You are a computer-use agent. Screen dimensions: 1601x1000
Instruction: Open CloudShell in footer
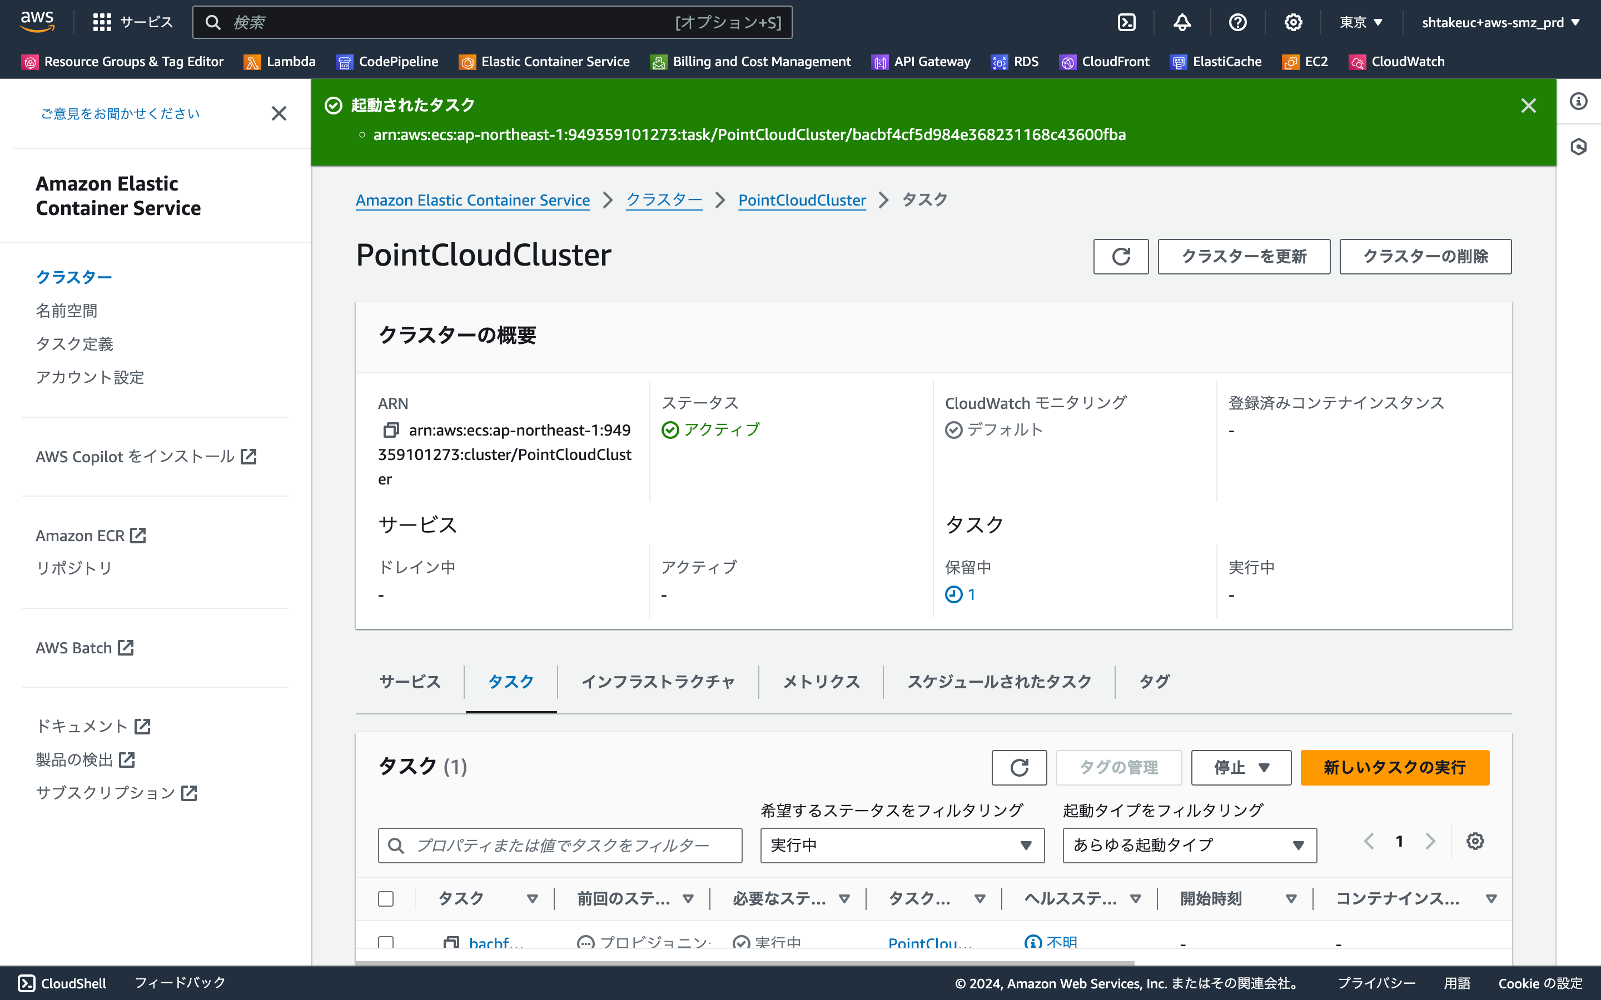coord(62,983)
